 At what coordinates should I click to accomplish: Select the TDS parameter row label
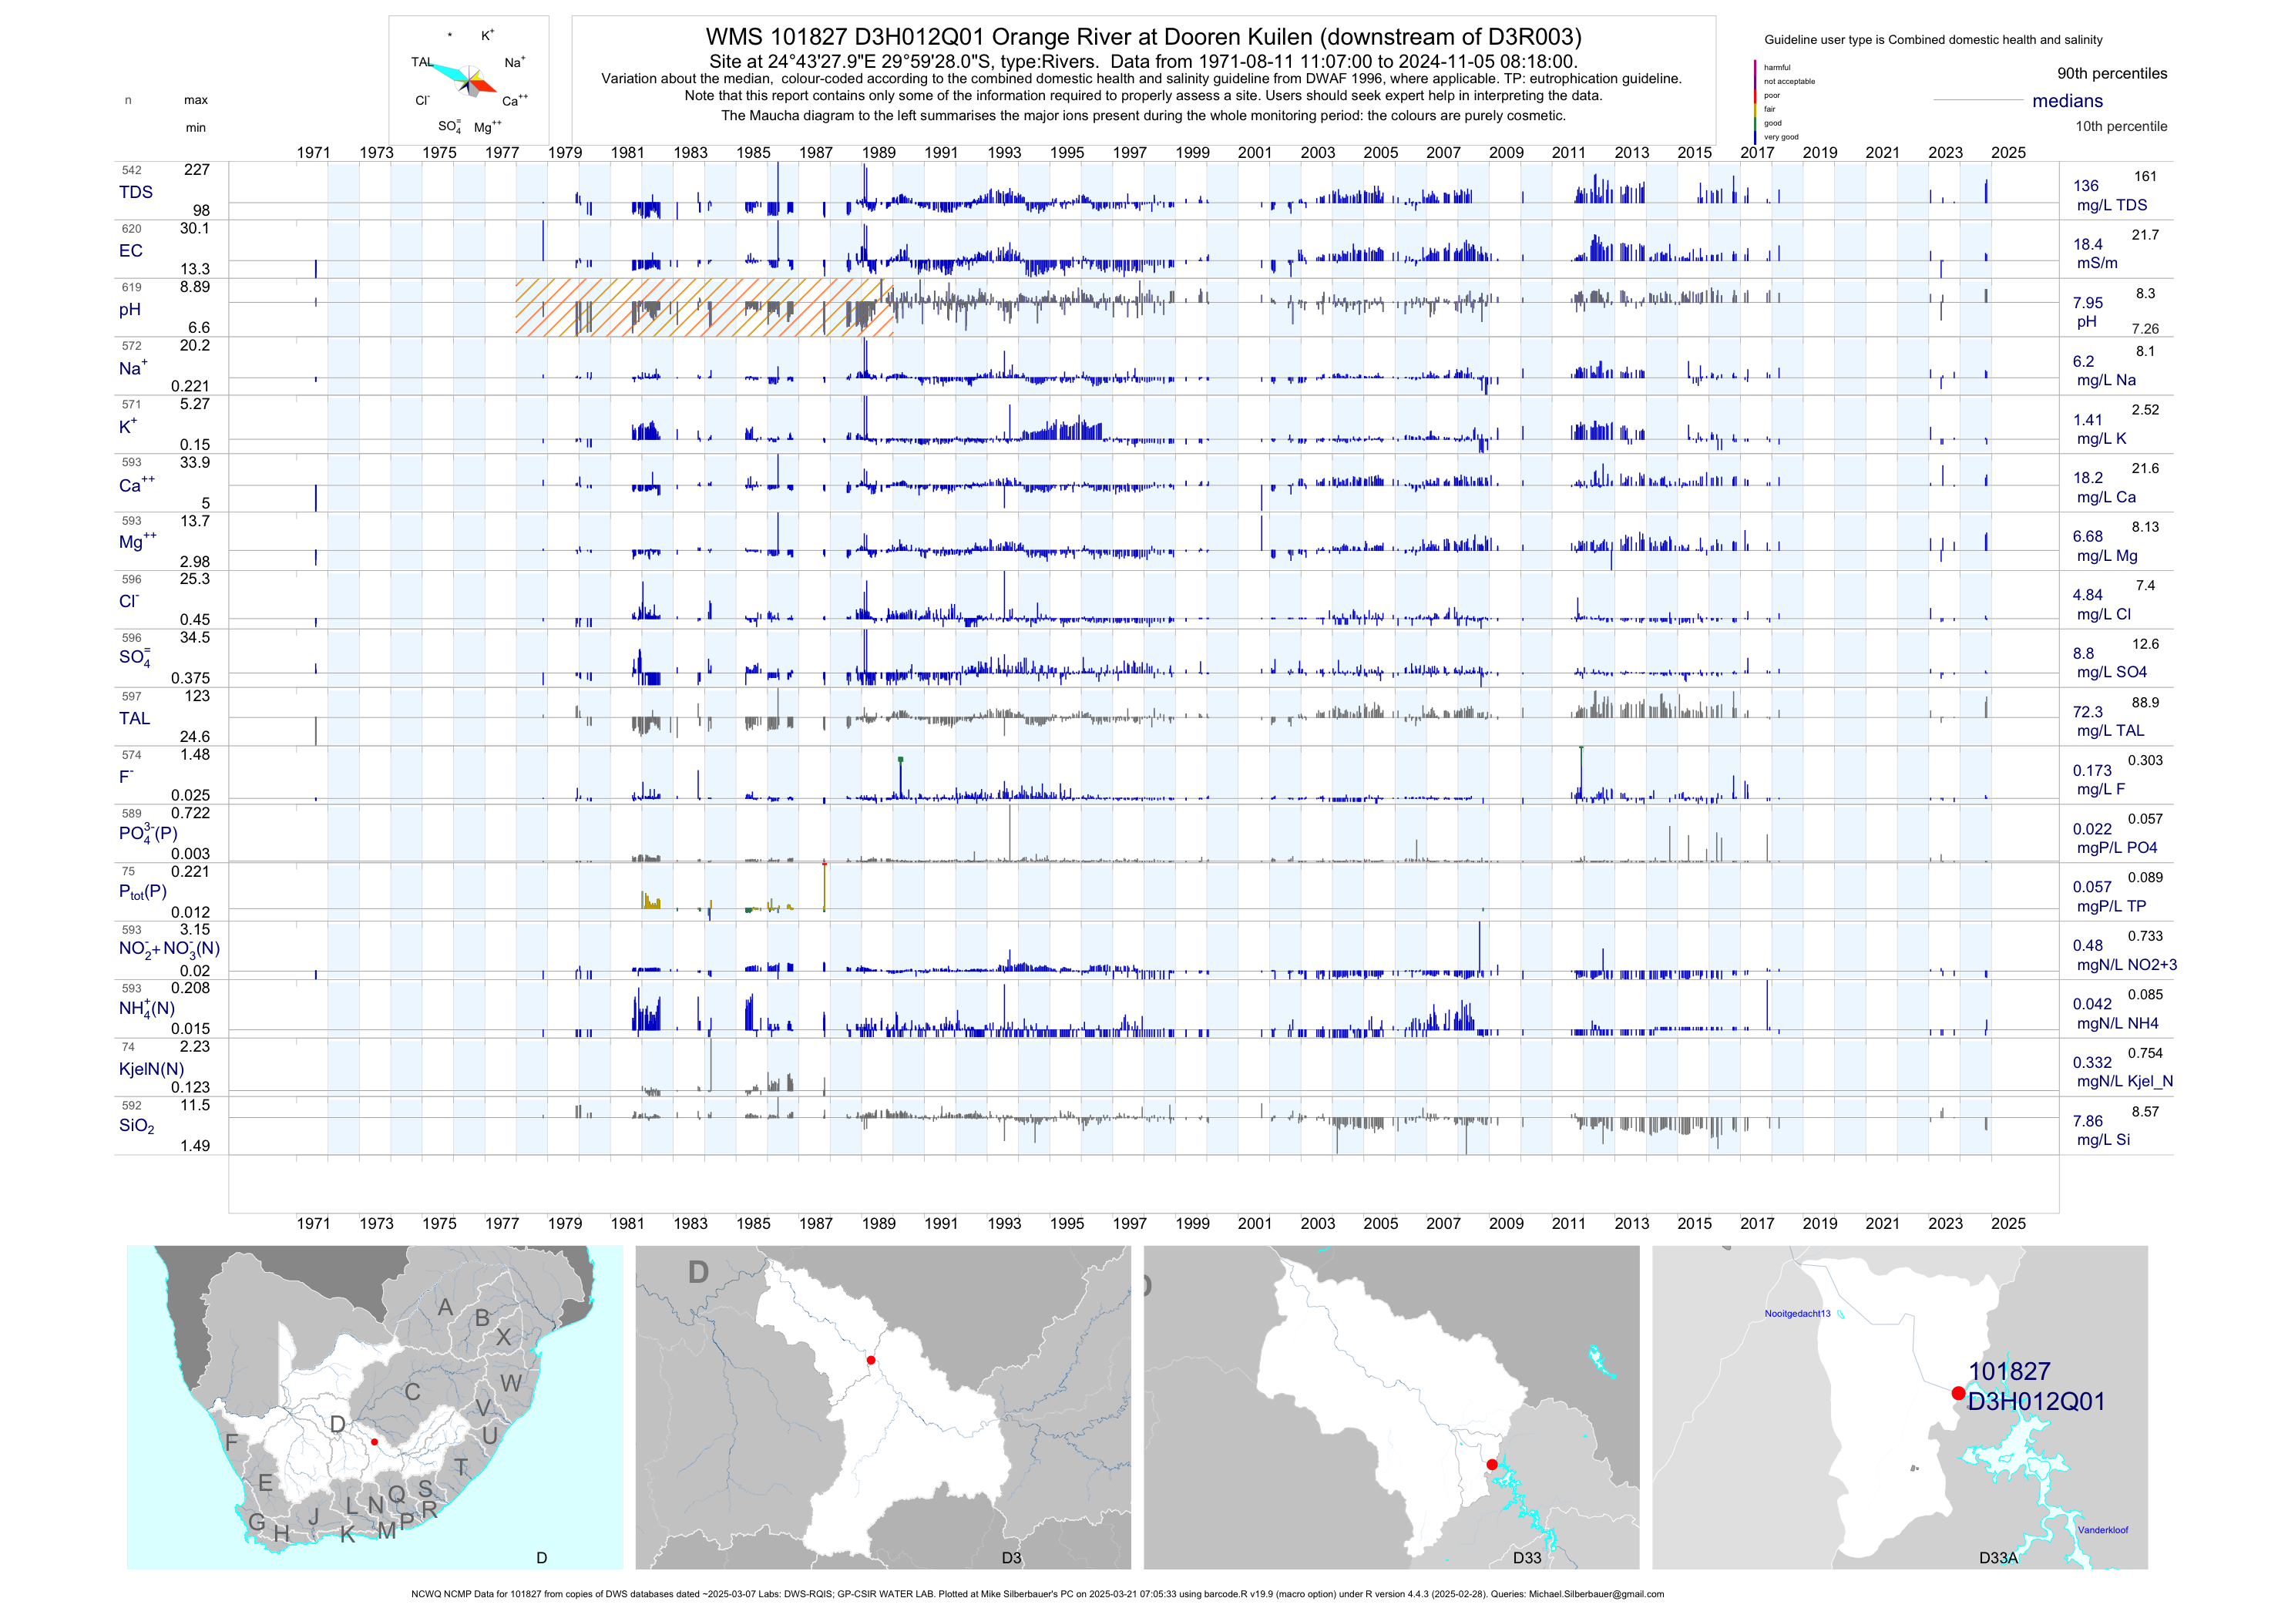pos(136,193)
